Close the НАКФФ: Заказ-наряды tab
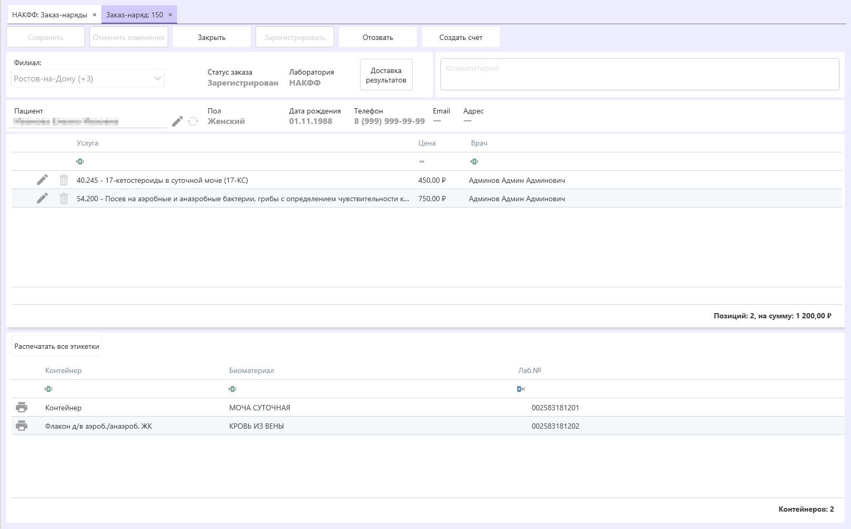Viewport: 851px width, 529px height. pos(95,15)
